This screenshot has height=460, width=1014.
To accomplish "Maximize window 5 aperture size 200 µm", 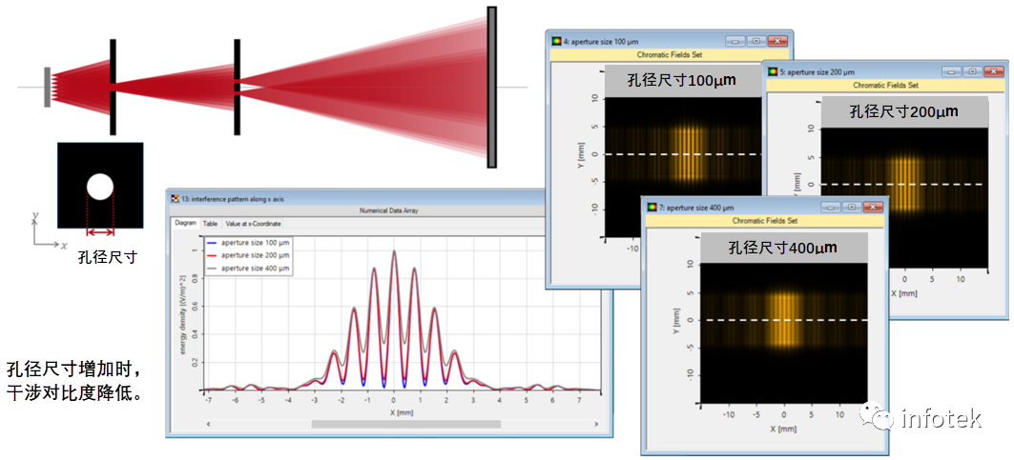I will point(971,71).
